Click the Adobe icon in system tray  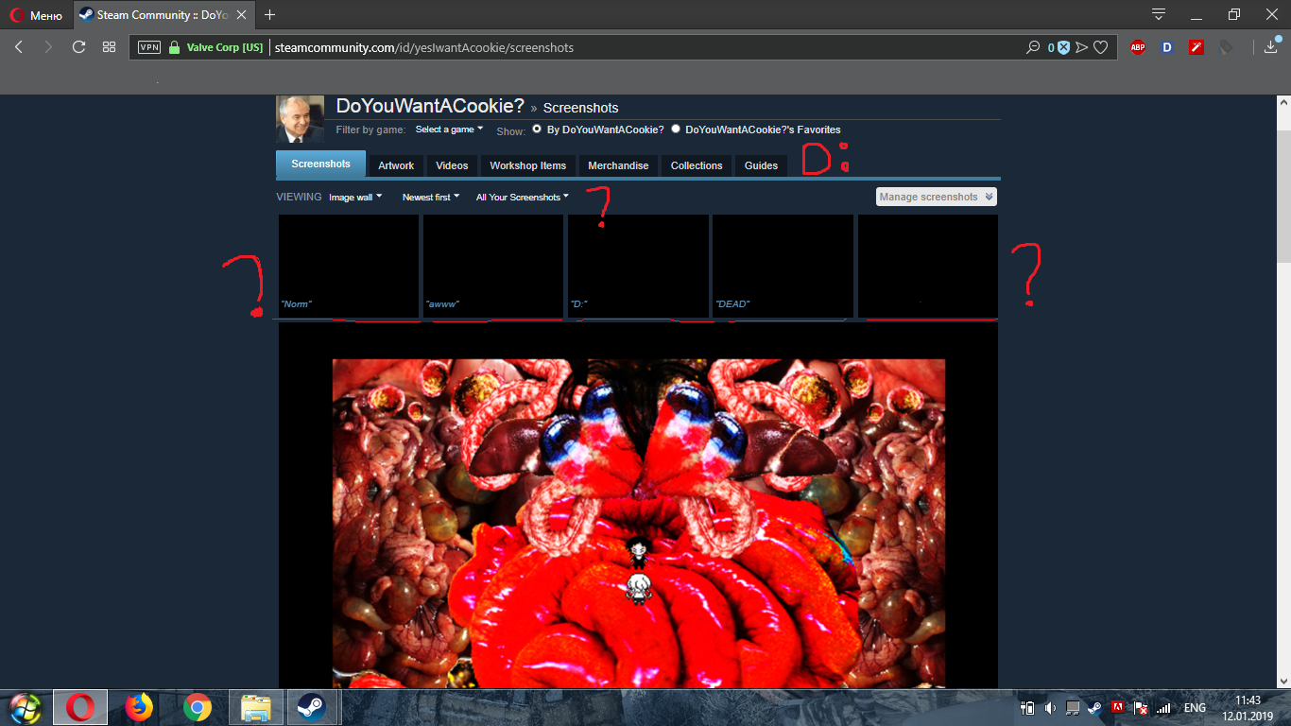[x=1117, y=707]
